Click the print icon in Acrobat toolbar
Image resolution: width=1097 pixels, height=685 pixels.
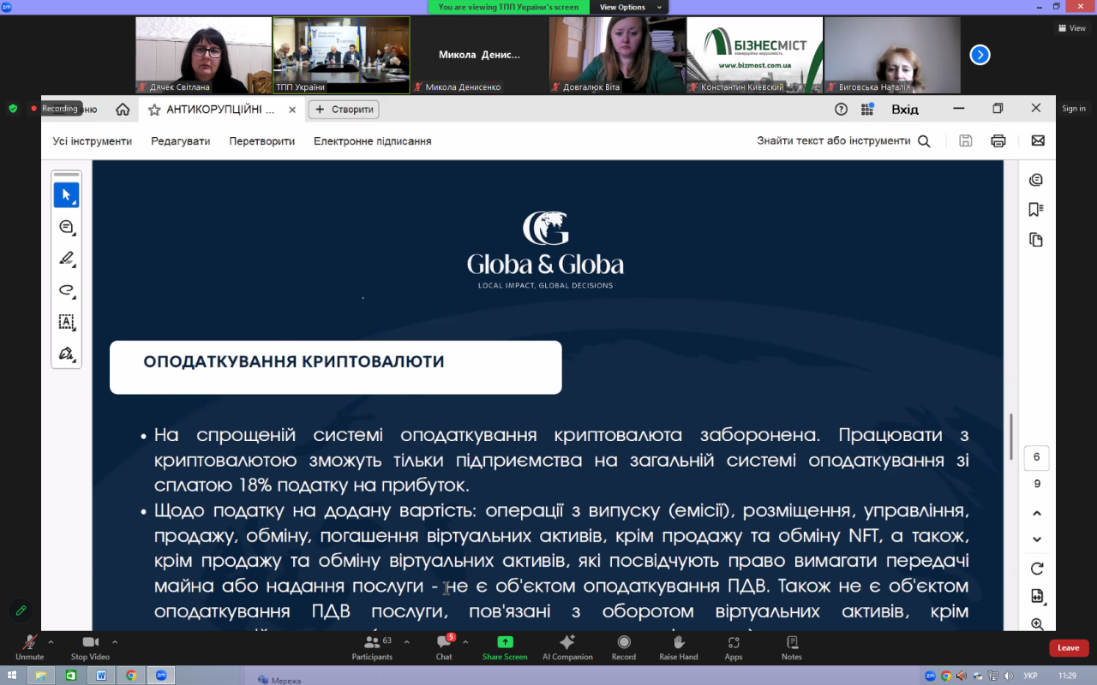click(x=998, y=141)
